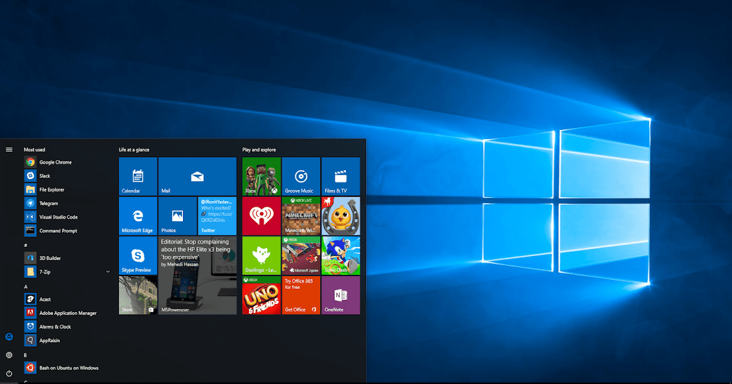
Task: Open Visual Studio Code
Action: [67, 217]
